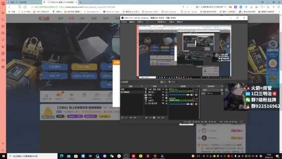Toggle lock on 图像 2 source
This screenshot has width=282, height=159.
[x=166, y=95]
